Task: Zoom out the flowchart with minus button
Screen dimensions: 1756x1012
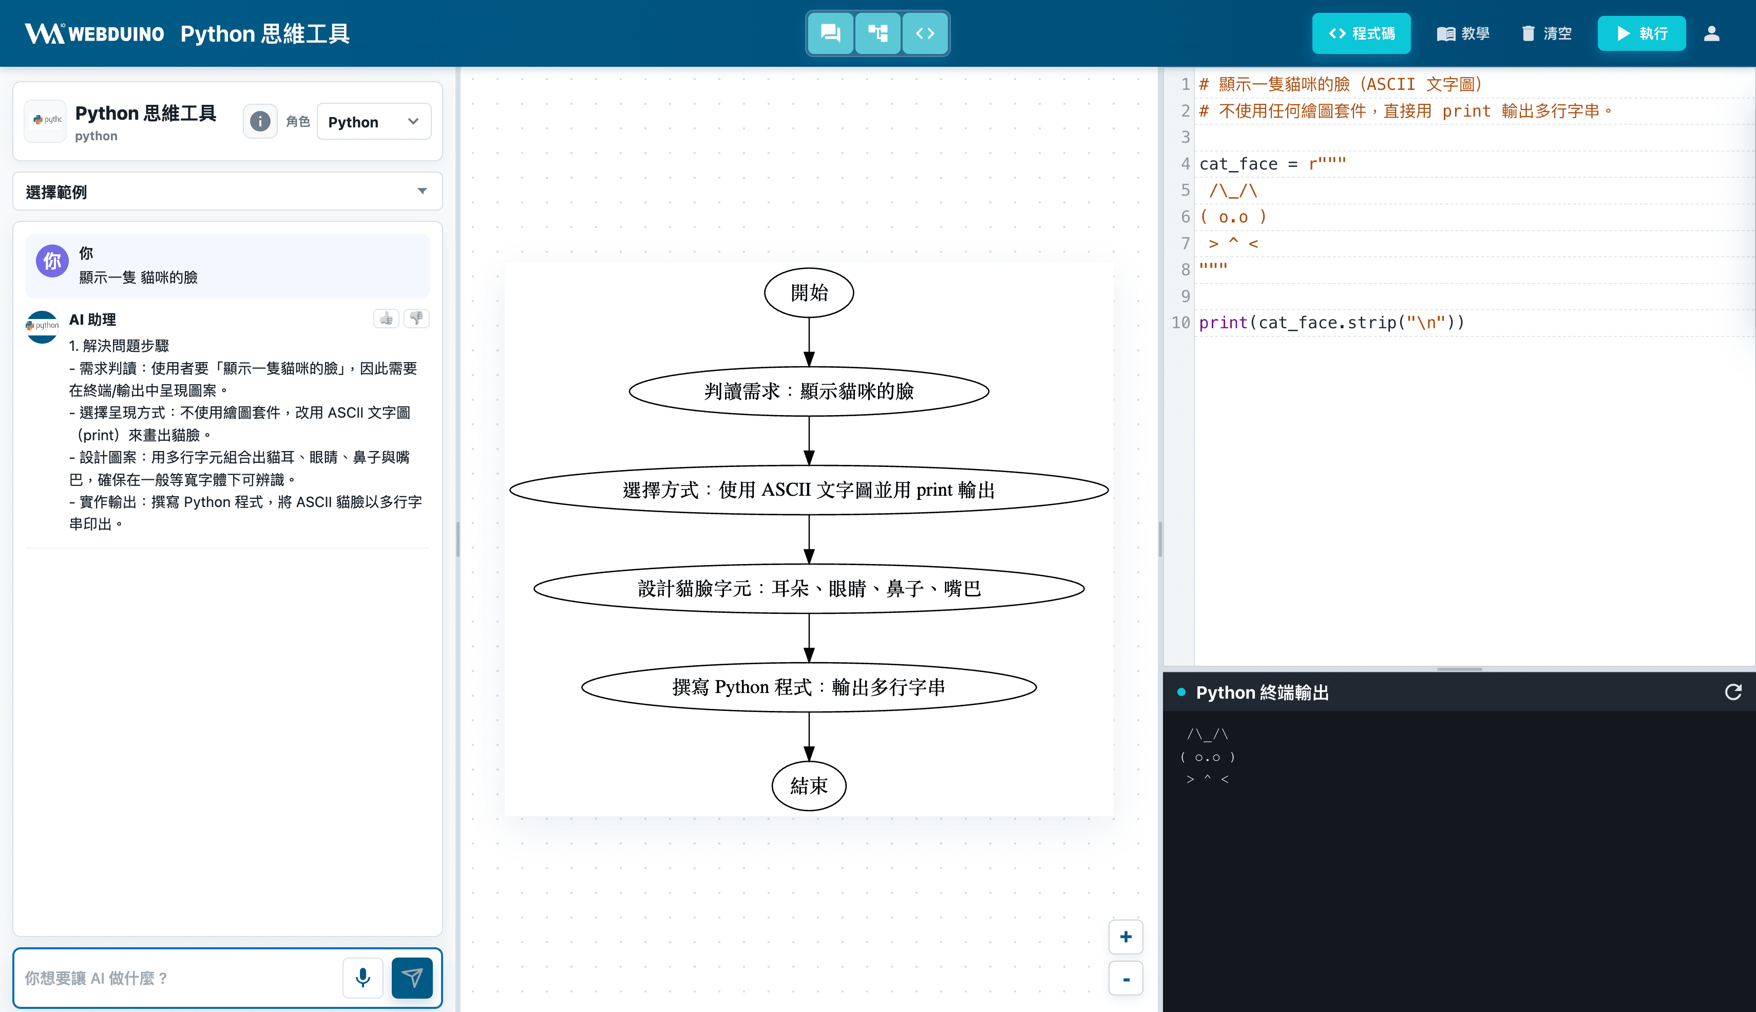Action: pos(1125,979)
